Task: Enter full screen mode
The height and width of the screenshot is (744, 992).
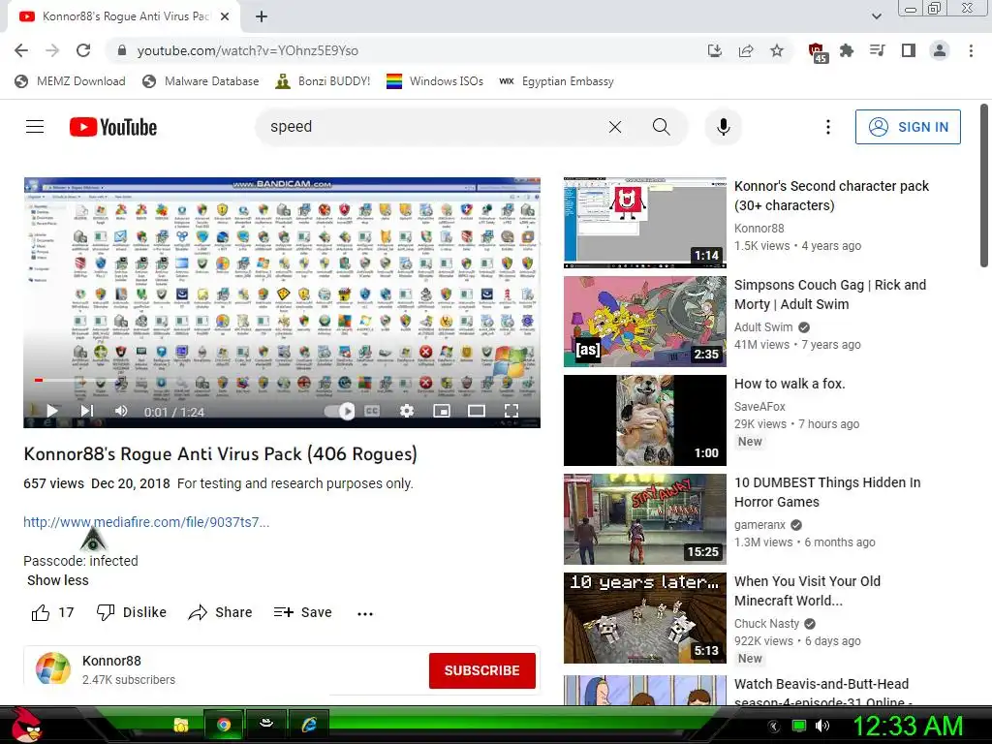Action: pos(511,411)
